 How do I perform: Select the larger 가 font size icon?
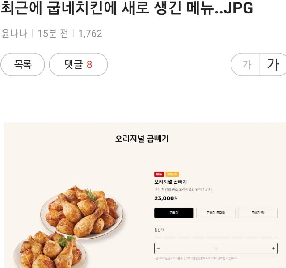273,64
